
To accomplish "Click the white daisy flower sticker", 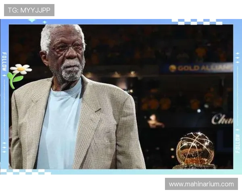I will [19, 70].
